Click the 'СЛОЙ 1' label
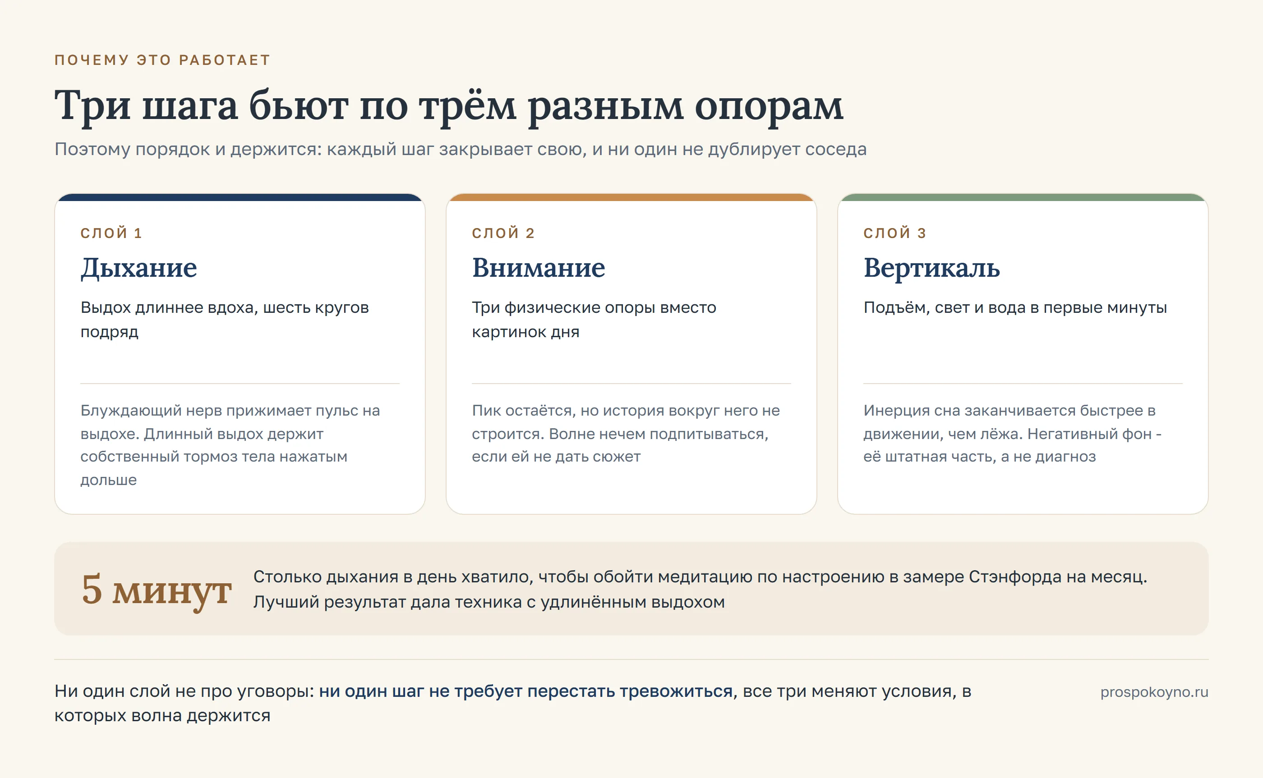This screenshot has width=1263, height=778. pos(111,233)
